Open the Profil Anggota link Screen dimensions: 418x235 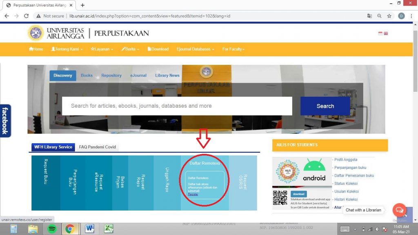(x=346, y=160)
